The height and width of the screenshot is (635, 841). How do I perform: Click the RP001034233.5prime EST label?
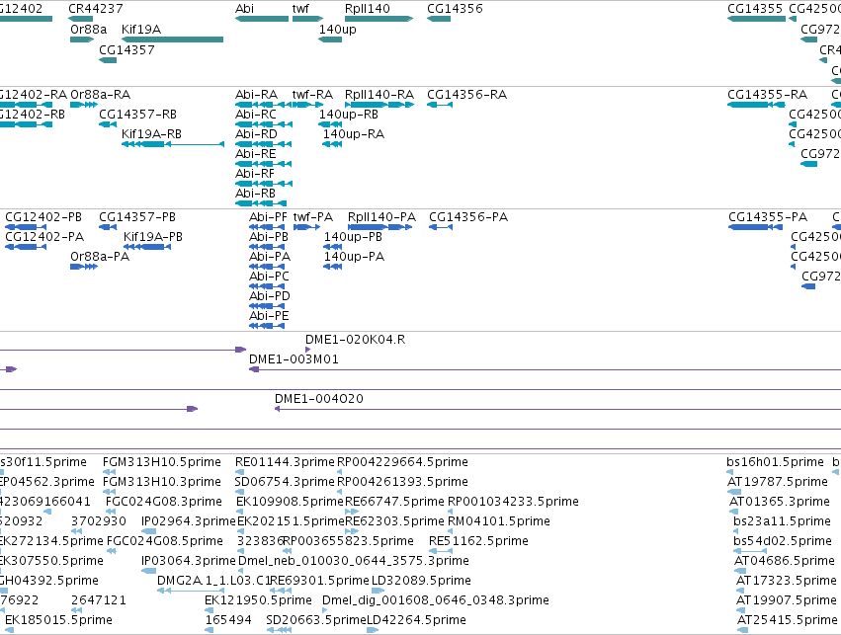click(x=513, y=502)
